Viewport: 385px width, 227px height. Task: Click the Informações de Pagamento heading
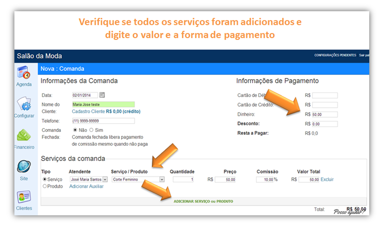277,81
